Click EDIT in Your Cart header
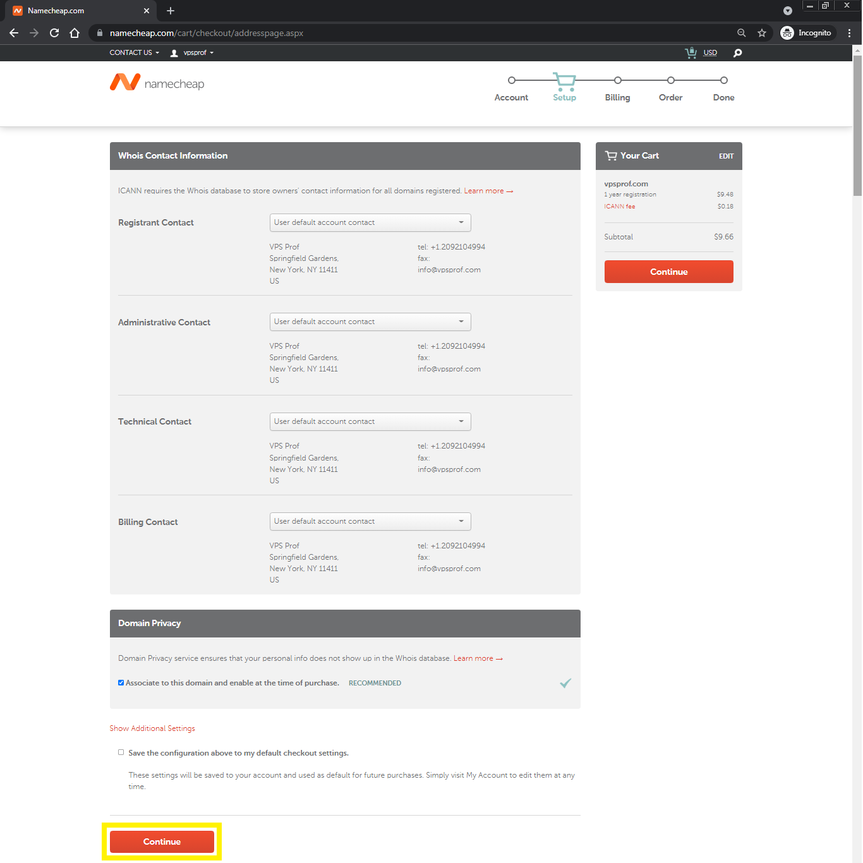Screen dimensions: 863x863 click(x=726, y=156)
